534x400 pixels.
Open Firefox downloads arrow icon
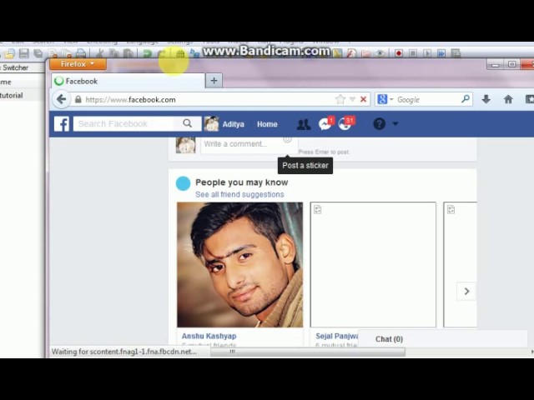tap(486, 99)
